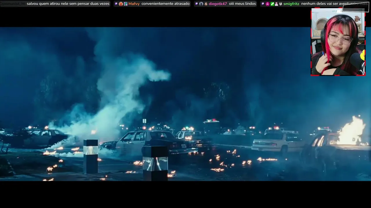Click the diegotk47 username in chat ticker
This screenshot has height=208, width=371.
point(218,4)
